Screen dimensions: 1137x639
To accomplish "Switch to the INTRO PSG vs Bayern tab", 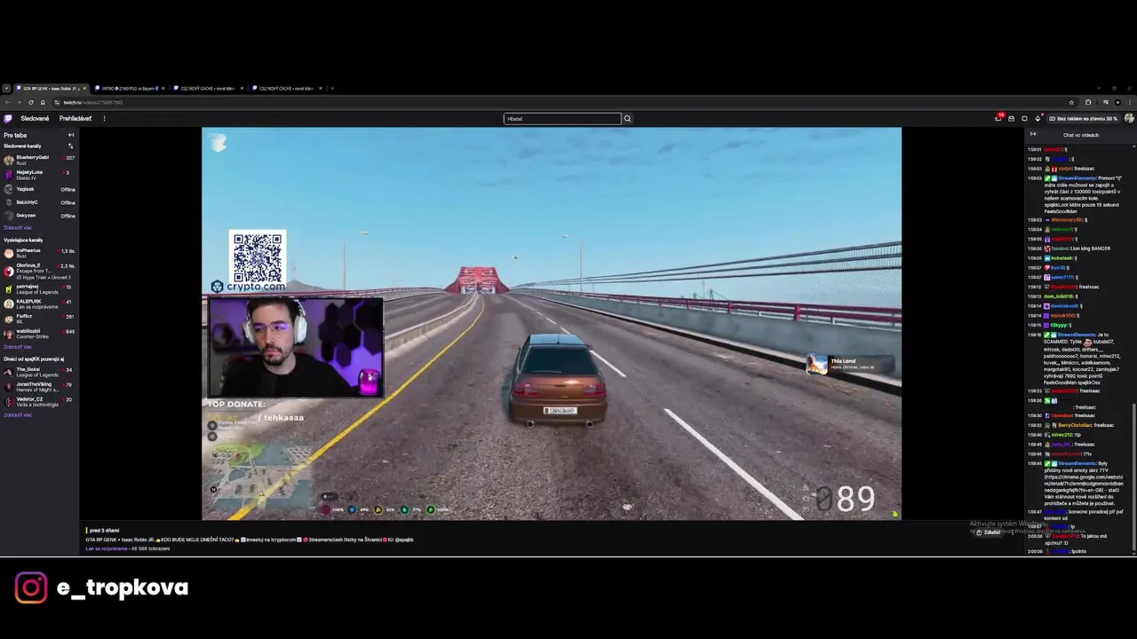I will [129, 88].
